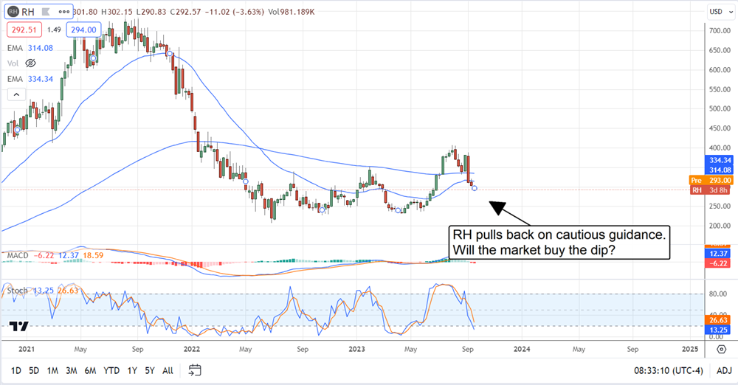Click the 2024 label on time axis
Screen dimensions: 738x385
522,349
